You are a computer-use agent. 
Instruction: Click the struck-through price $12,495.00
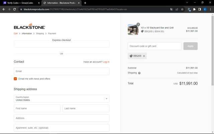pos(193,28)
